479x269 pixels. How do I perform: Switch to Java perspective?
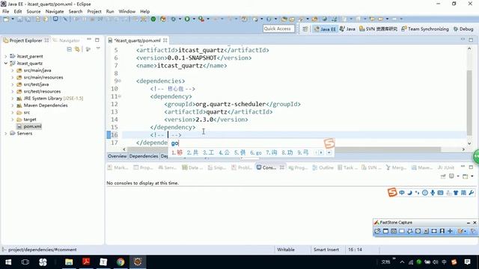(x=347, y=29)
